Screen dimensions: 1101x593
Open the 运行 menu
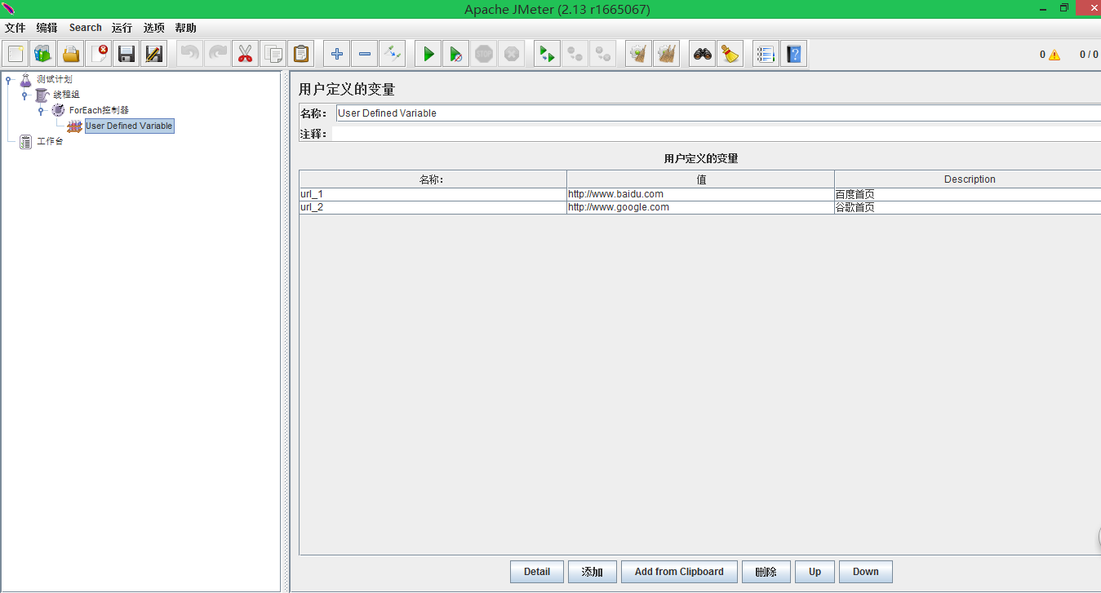(x=122, y=28)
